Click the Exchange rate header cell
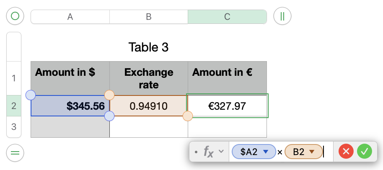Viewport: 383px width, 170px height. coord(148,78)
